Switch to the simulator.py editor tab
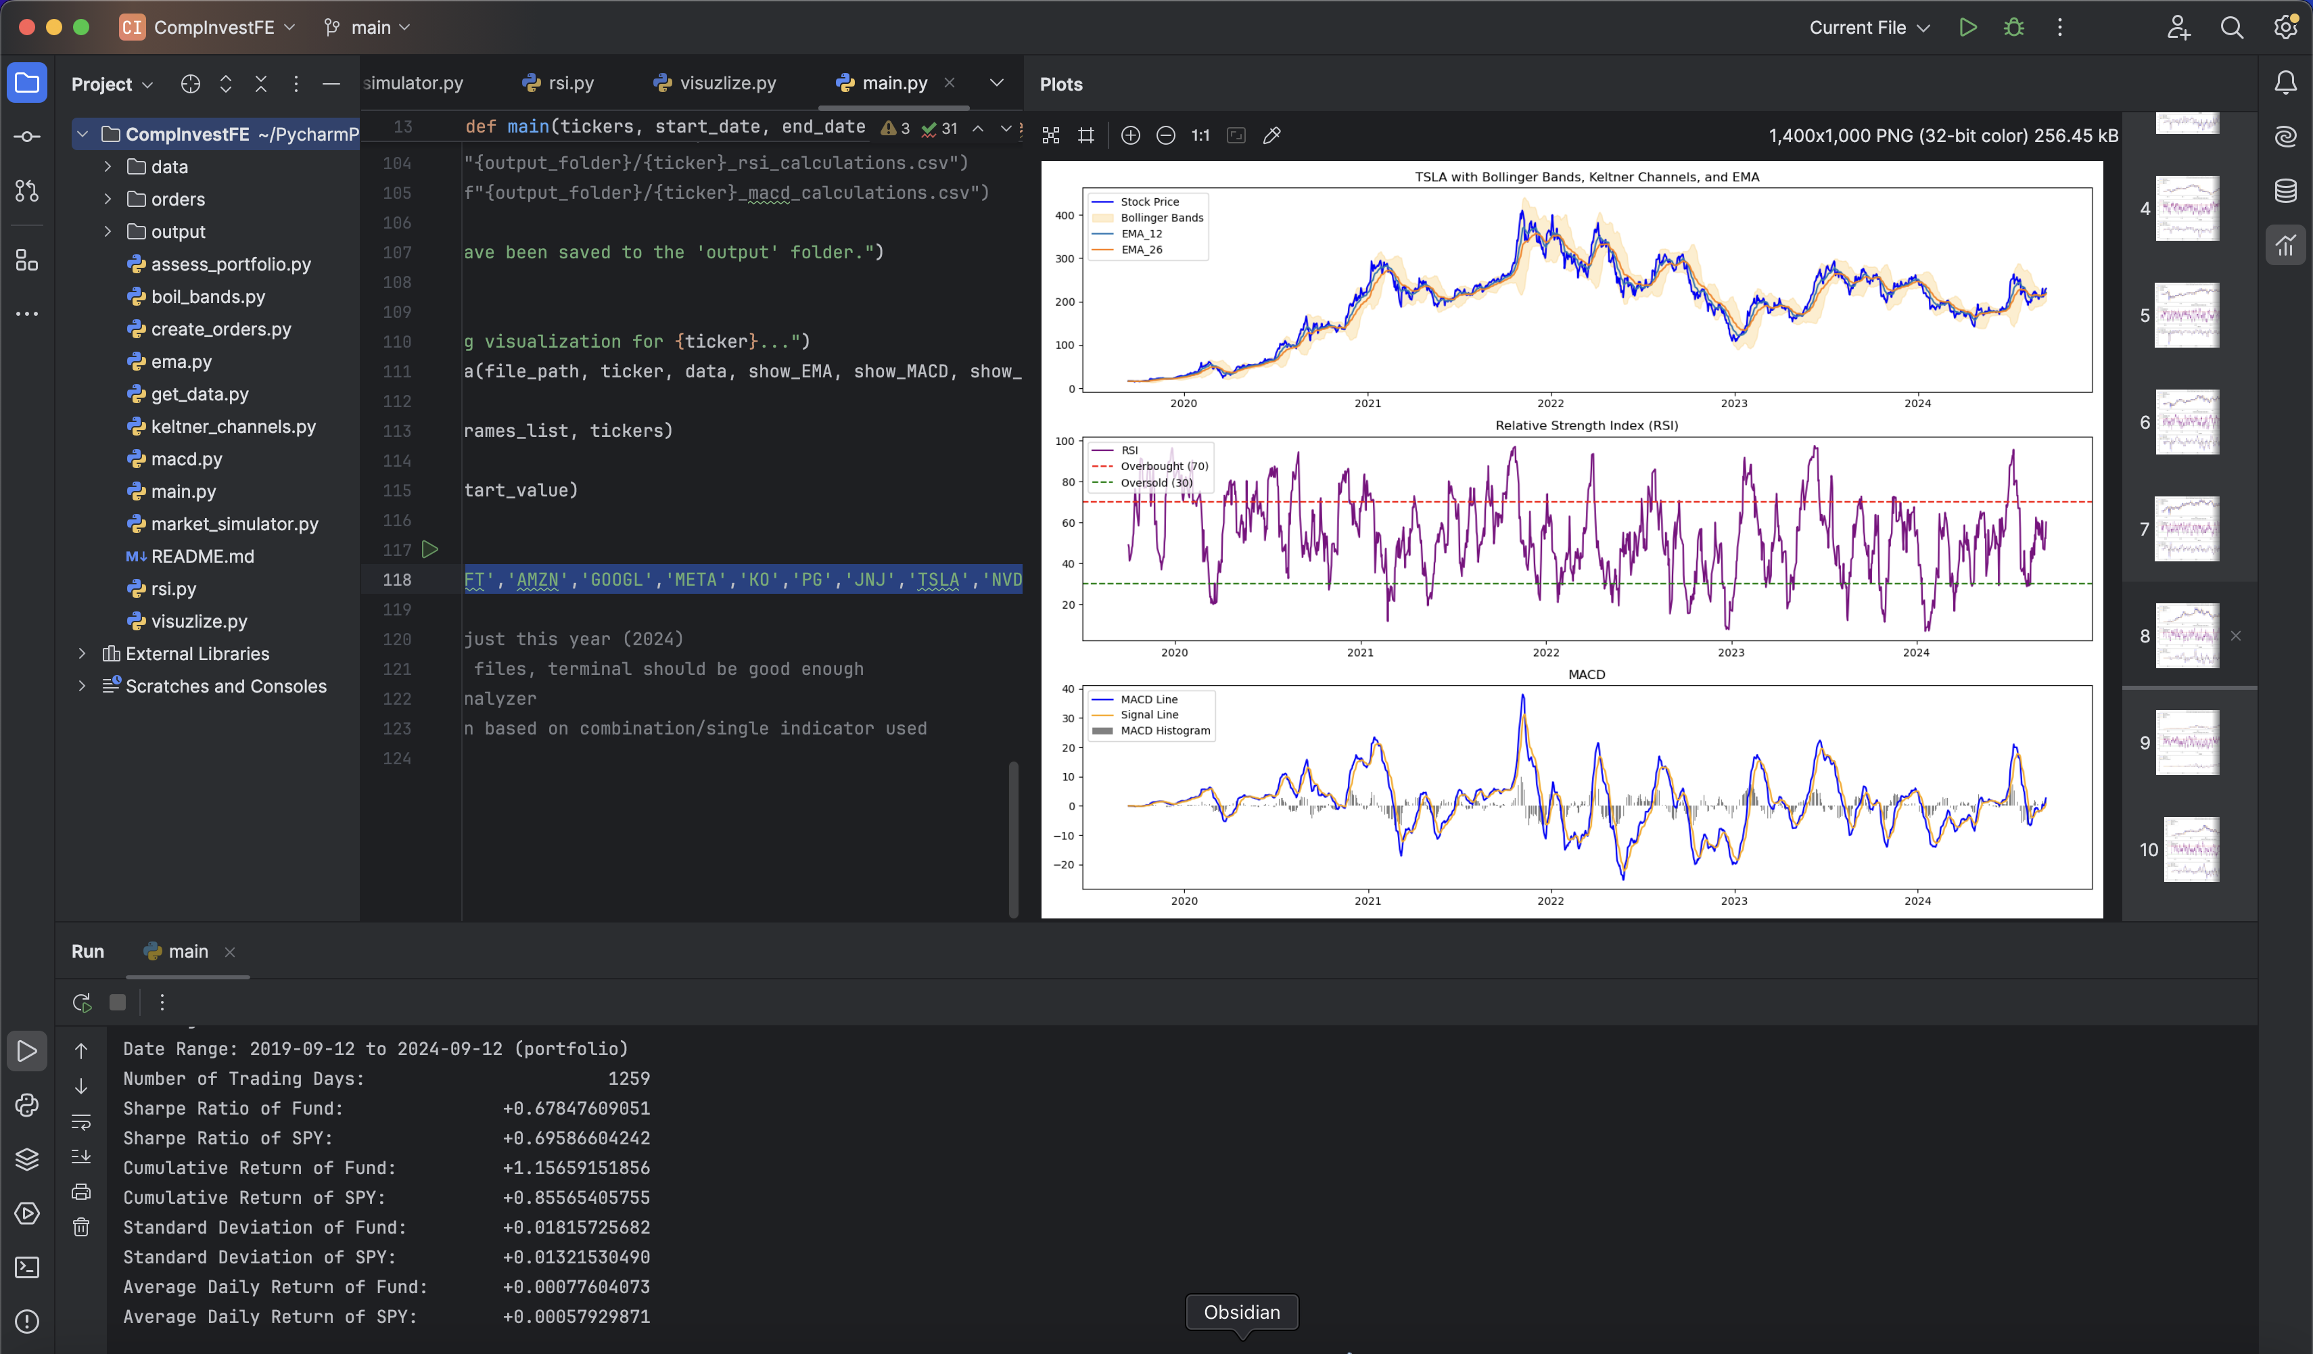2313x1354 pixels. pyautogui.click(x=414, y=83)
